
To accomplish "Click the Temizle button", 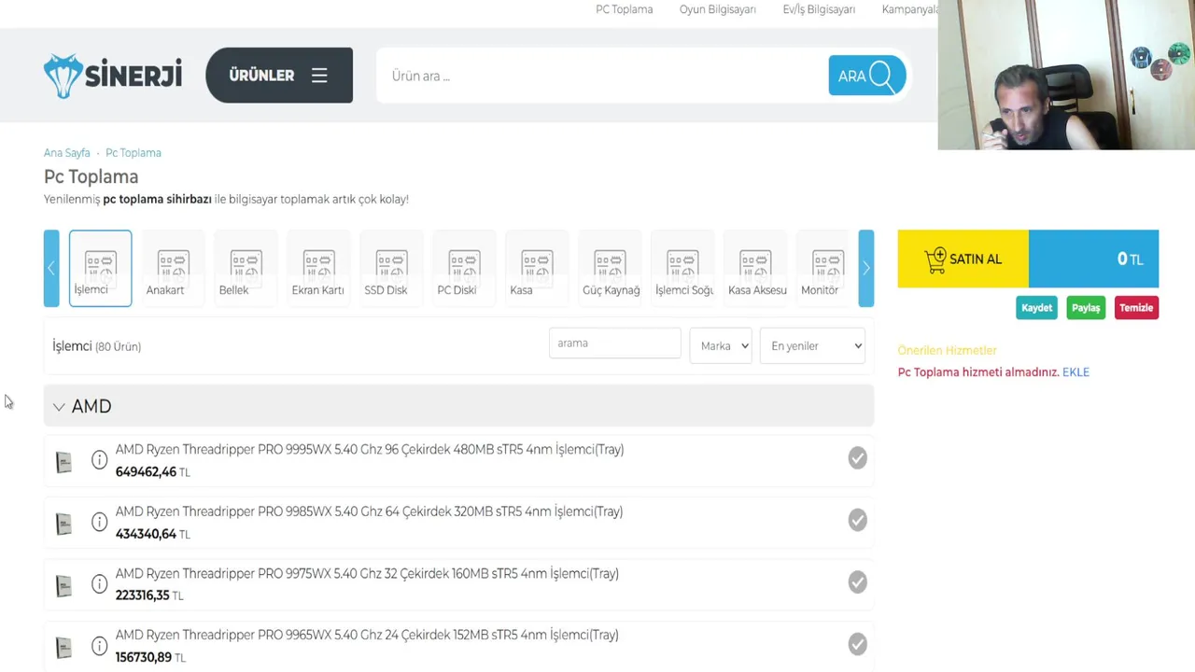I will (x=1136, y=308).
